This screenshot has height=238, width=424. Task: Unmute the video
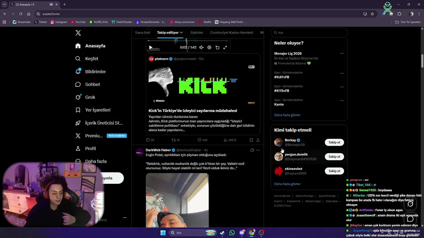point(201,48)
